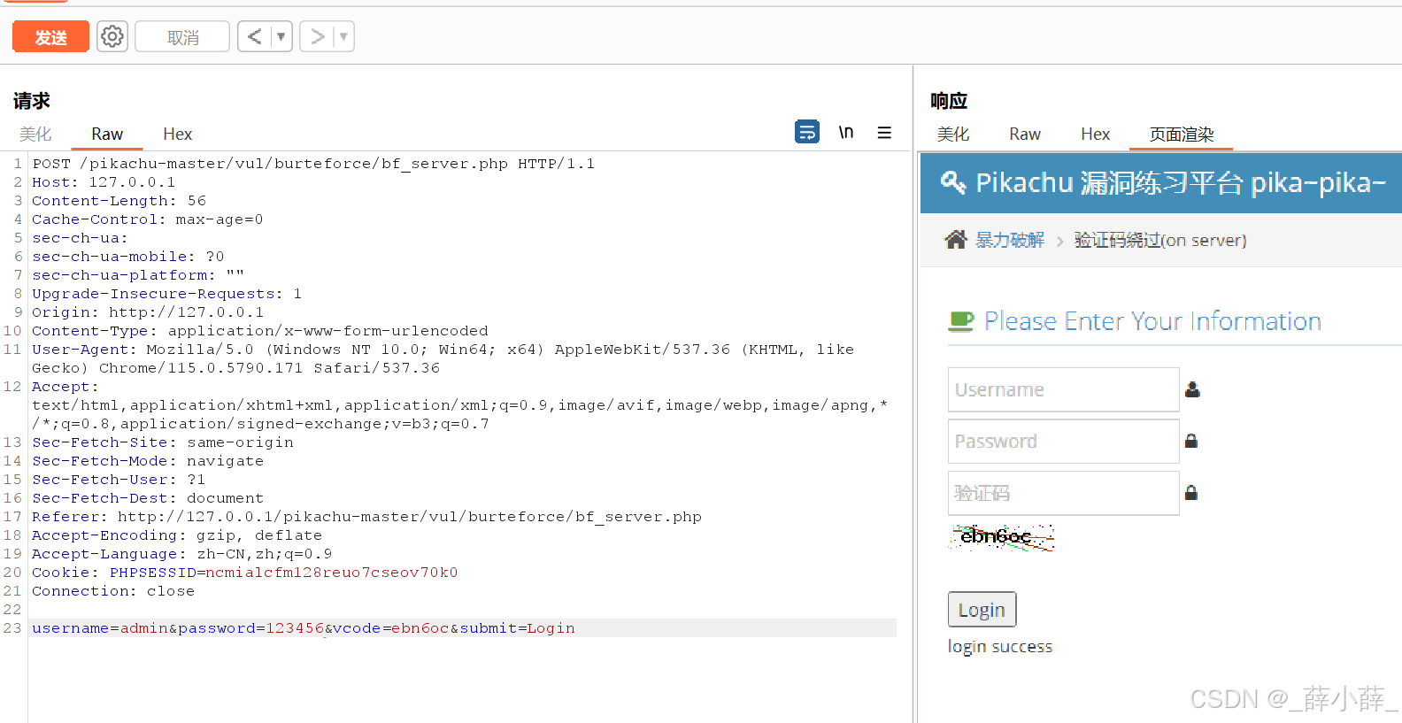Click the Login button in rendered page

[982, 610]
